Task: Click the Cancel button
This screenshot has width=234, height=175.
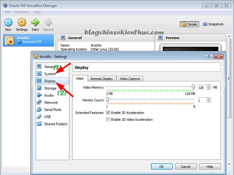Action: [186, 166]
